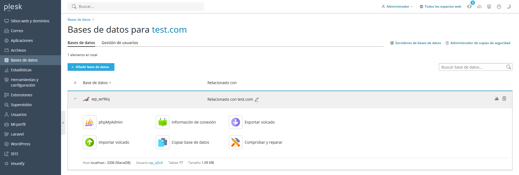
Task: Click the Copiar base de datos icon
Action: [x=163, y=142]
